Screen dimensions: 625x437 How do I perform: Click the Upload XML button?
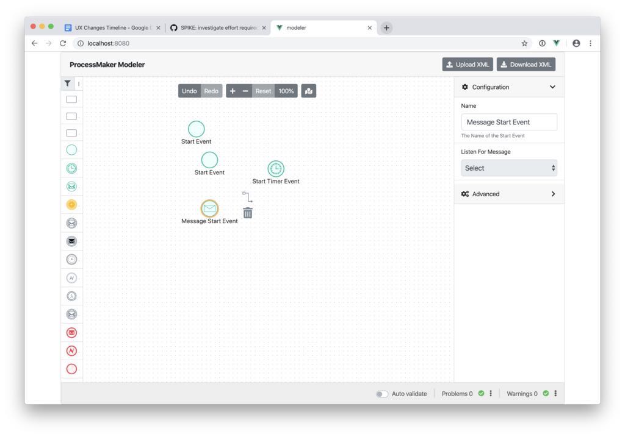[x=468, y=64]
